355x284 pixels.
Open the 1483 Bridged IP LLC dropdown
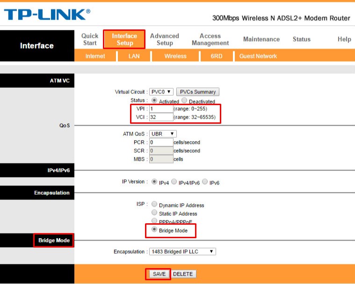coord(182,251)
